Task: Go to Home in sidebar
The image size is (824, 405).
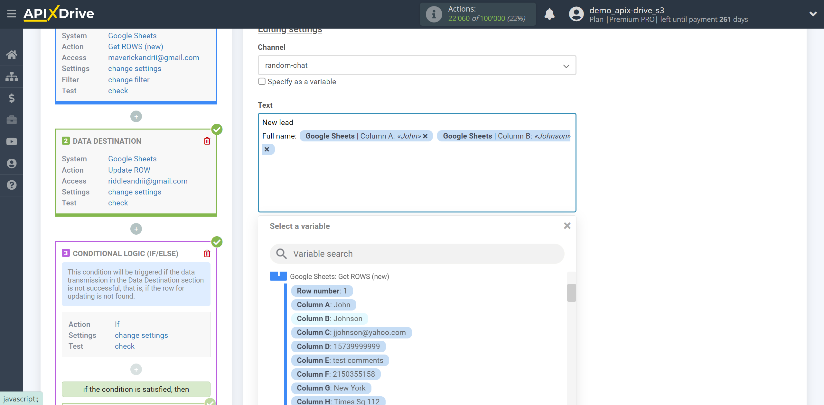Action: pyautogui.click(x=12, y=55)
